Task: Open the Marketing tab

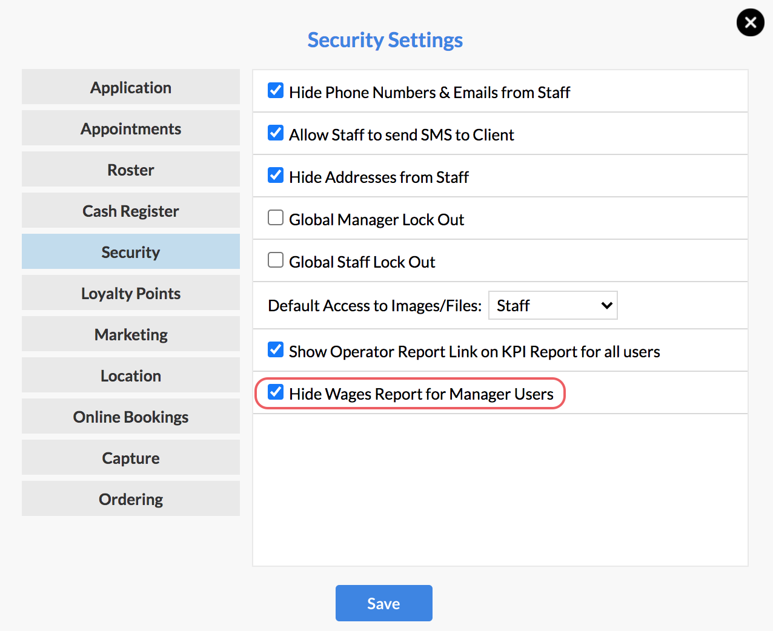Action: tap(131, 334)
